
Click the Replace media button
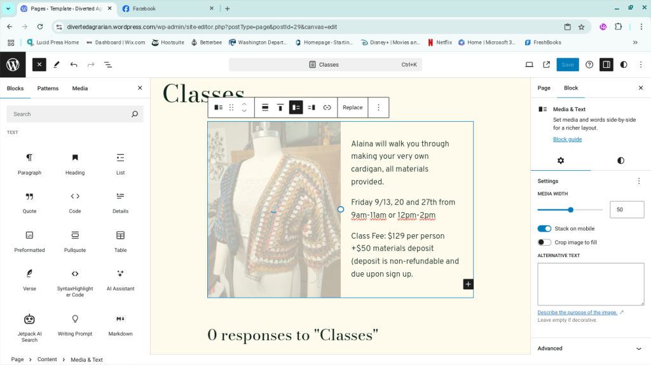coord(352,108)
